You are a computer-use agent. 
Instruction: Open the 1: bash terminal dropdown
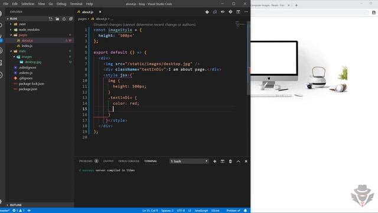(189, 162)
